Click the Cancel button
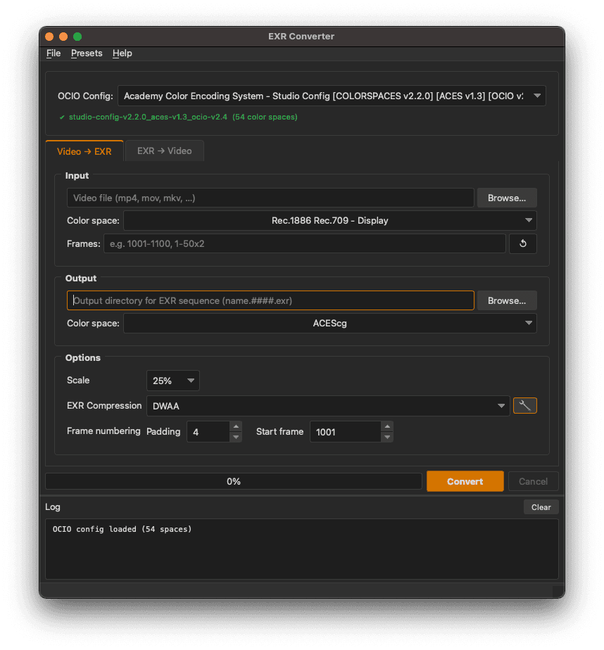Viewport: 604px width, 650px height. (x=533, y=481)
